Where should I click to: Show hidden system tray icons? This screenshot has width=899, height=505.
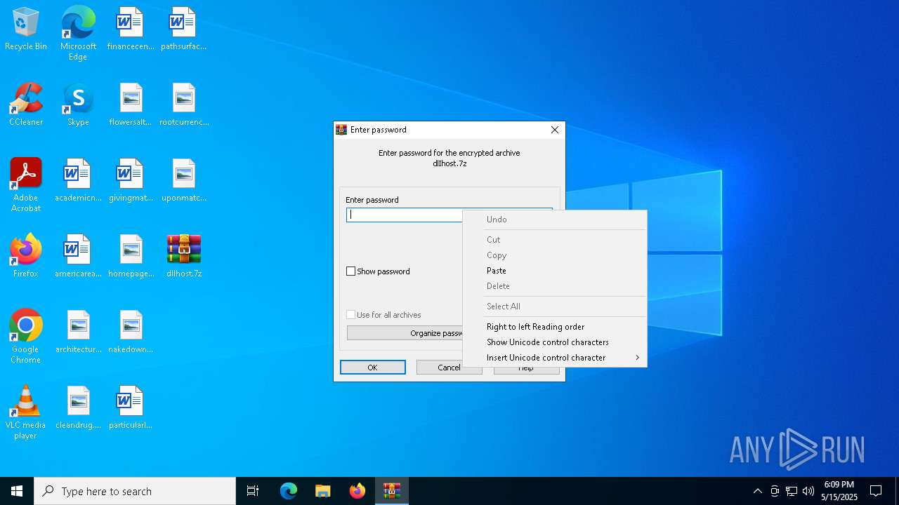click(x=757, y=491)
